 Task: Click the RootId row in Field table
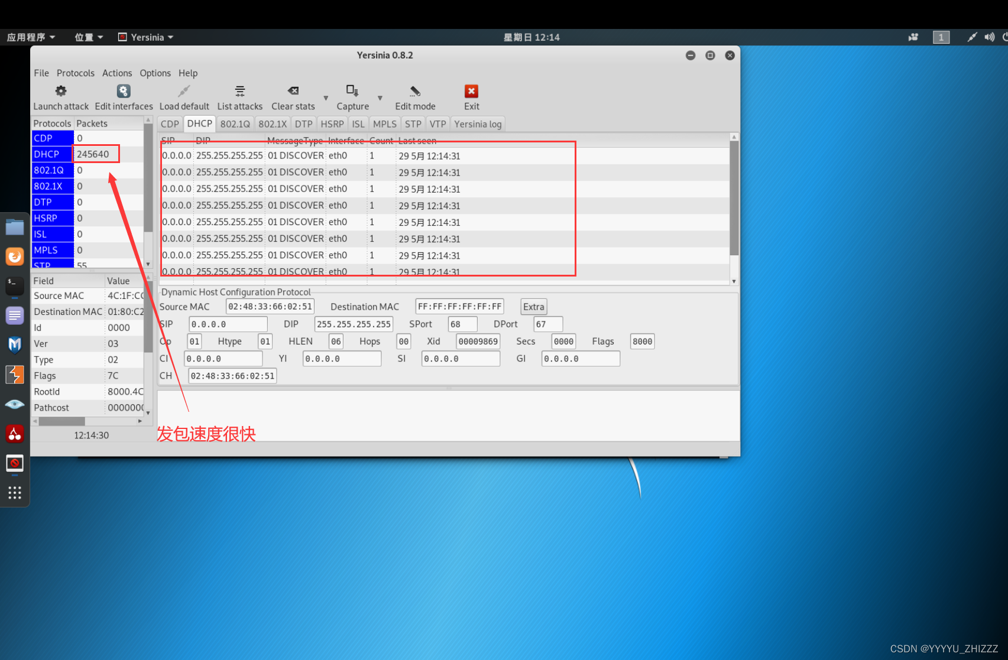(x=87, y=392)
